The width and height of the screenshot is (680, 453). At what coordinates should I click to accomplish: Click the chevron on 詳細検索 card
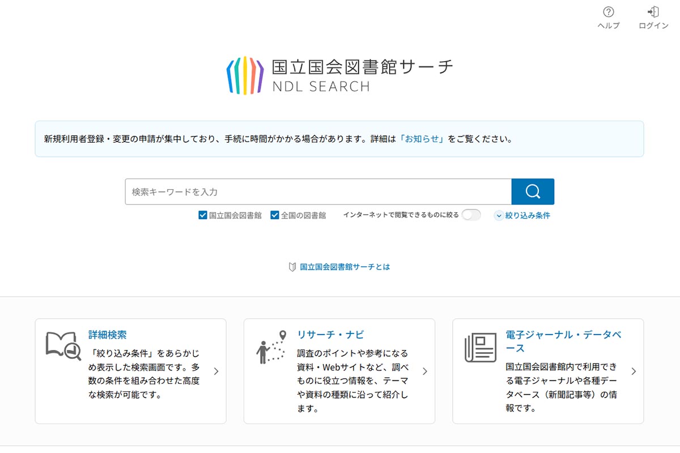click(216, 371)
